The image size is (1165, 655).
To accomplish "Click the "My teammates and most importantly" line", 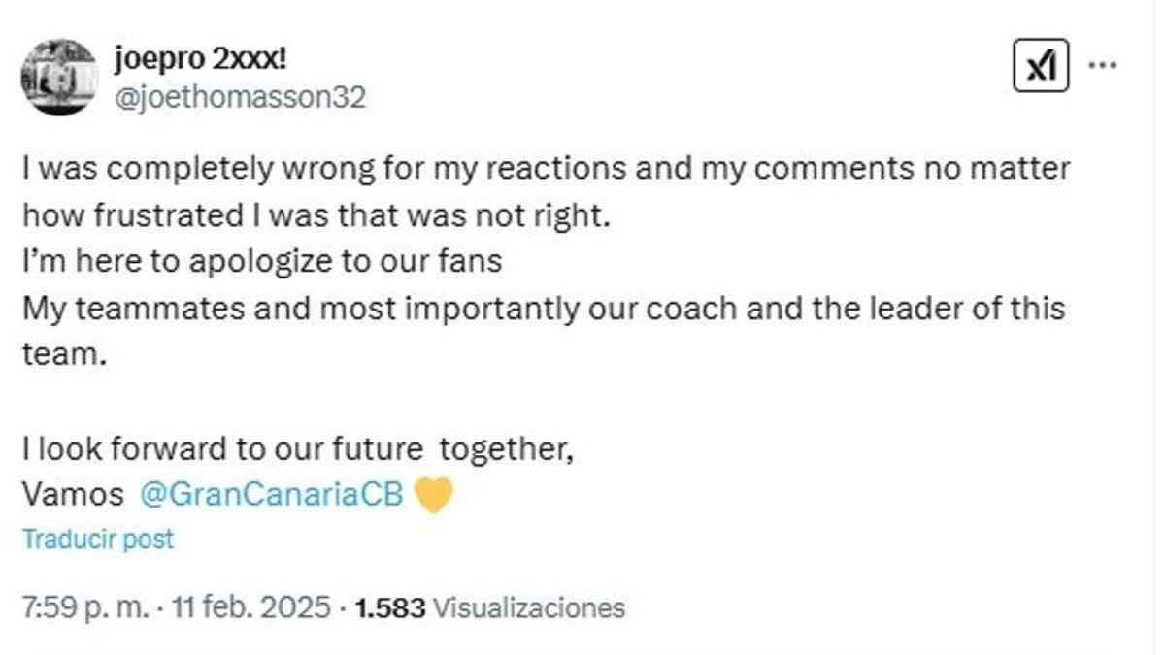I will click(x=544, y=309).
